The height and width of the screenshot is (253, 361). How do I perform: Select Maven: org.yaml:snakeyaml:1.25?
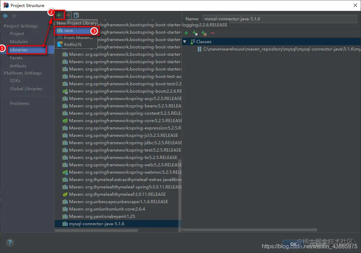(102, 216)
